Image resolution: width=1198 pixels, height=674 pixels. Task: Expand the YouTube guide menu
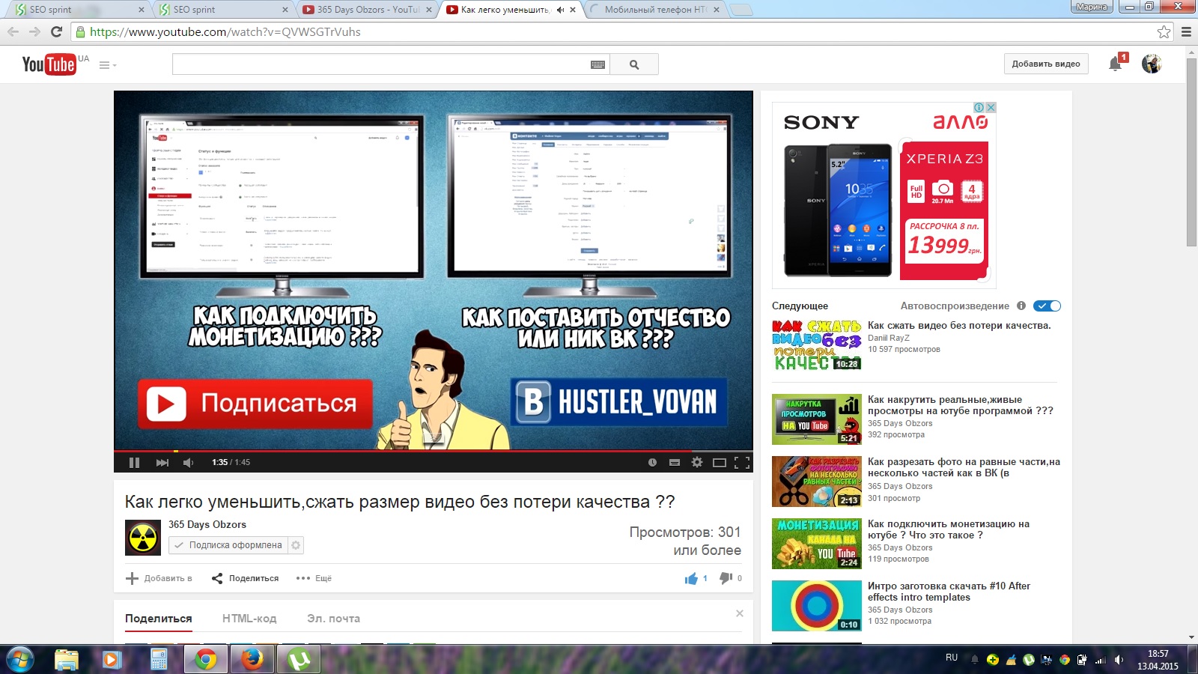[107, 65]
